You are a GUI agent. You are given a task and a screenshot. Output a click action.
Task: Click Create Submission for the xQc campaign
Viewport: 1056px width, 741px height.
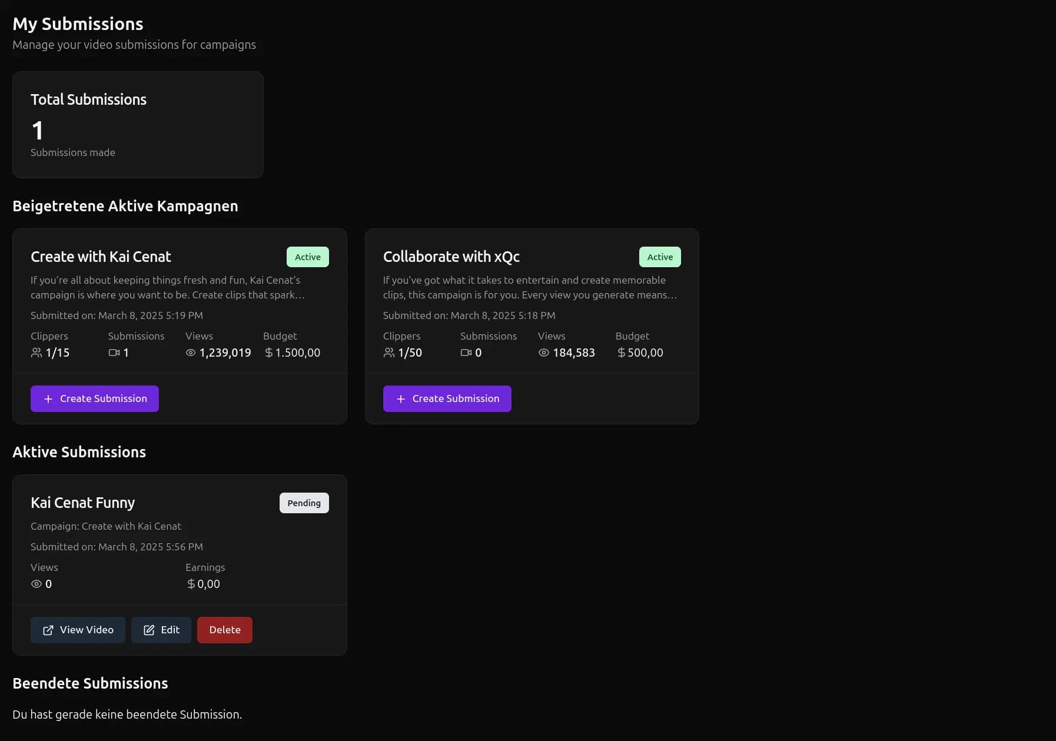pos(447,398)
